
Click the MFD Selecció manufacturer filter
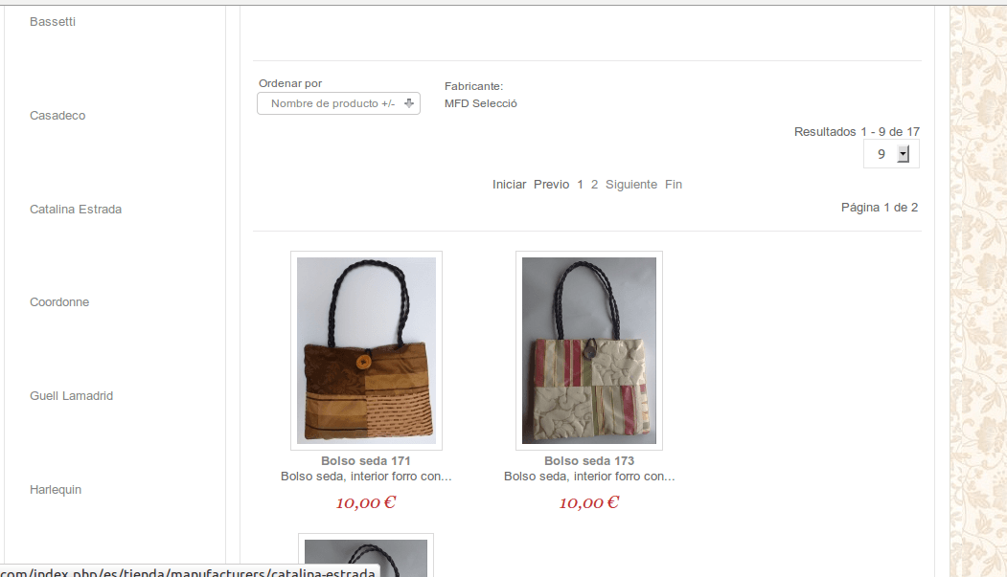click(x=480, y=103)
